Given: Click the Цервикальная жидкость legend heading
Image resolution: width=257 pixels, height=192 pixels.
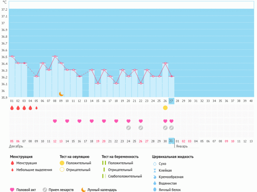Looking at the screenshot, I should tap(173, 157).
